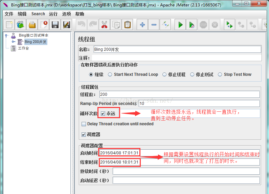This screenshot has height=194, width=269.
Task: Click the Toggle enable/disable icon
Action: click(x=165, y=25)
